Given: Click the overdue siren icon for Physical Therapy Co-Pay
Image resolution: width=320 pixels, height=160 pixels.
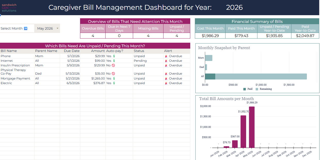Looking at the screenshot, I should (x=166, y=74).
